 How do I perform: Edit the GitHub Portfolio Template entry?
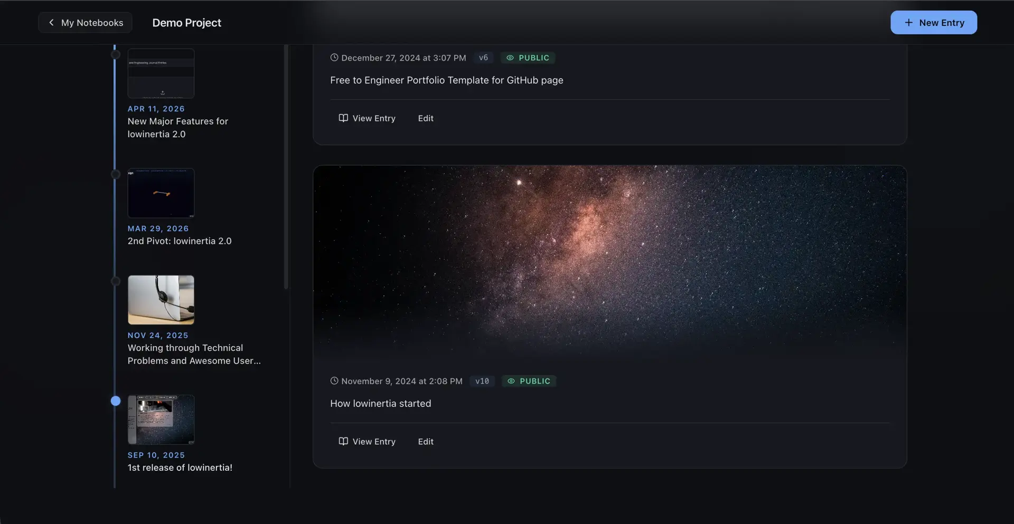point(426,118)
